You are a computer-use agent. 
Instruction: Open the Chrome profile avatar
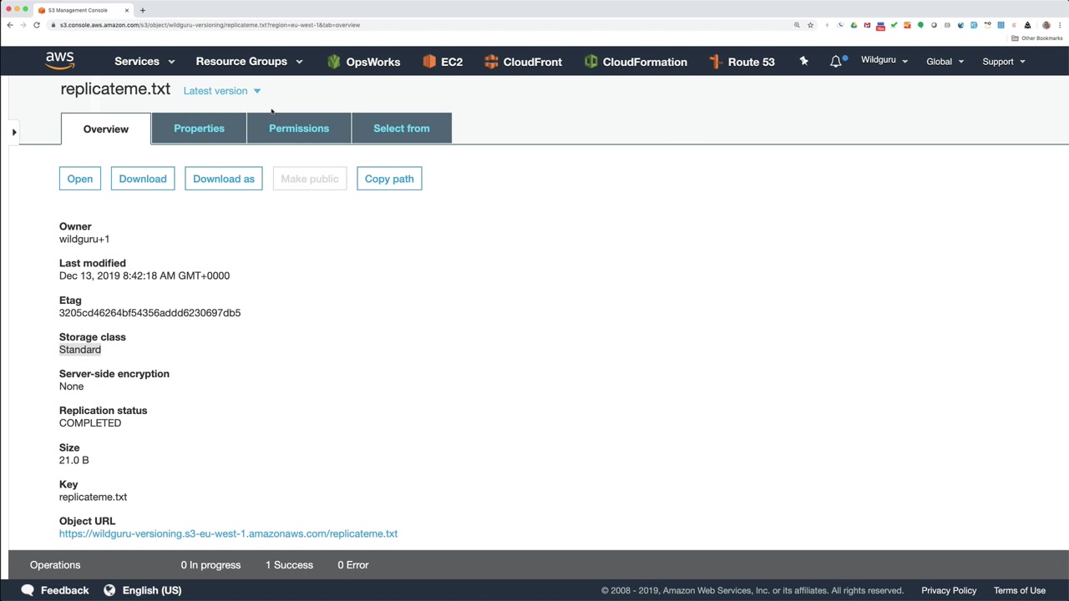[x=1046, y=25]
